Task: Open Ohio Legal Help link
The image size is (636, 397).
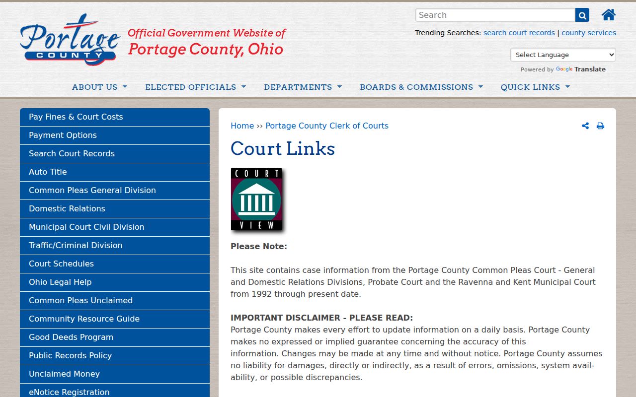Action: [x=115, y=282]
